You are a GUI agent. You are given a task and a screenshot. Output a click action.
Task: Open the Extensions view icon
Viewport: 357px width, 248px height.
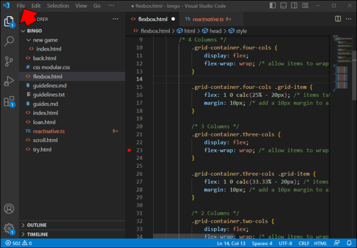(x=9, y=101)
